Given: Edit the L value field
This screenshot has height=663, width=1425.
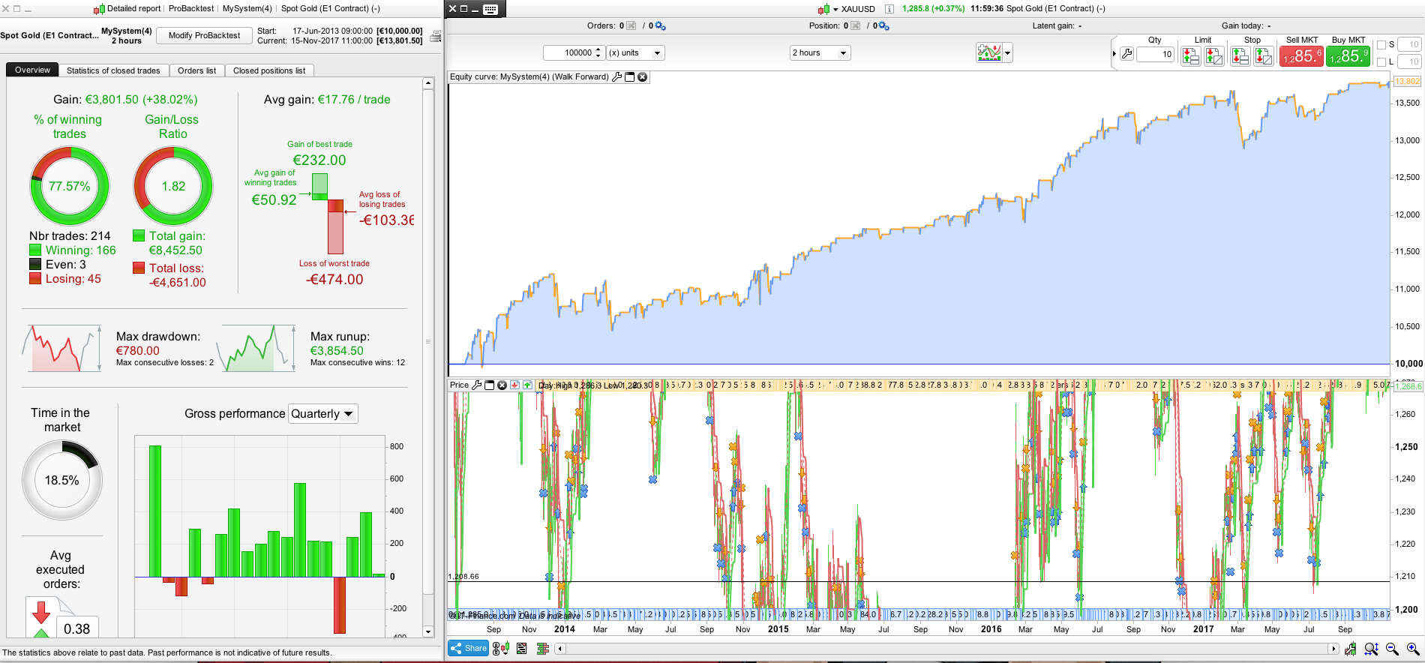Looking at the screenshot, I should 1409,61.
